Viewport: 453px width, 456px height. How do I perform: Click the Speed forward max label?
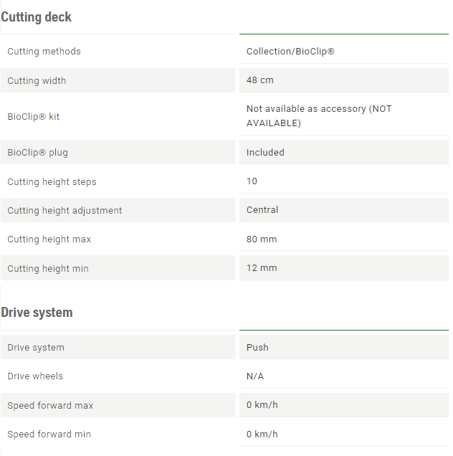(50, 405)
